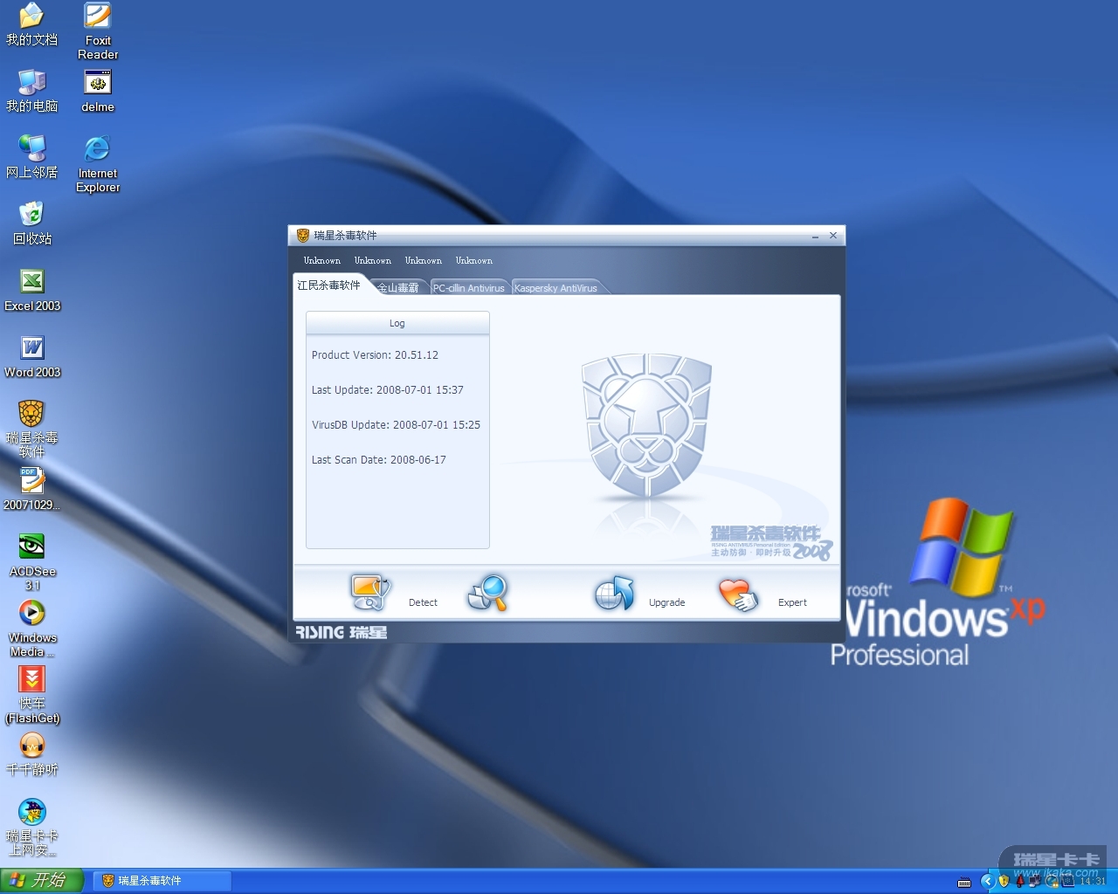1118x894 pixels.
Task: Click the network computers tray icon
Action: pyautogui.click(x=1035, y=881)
